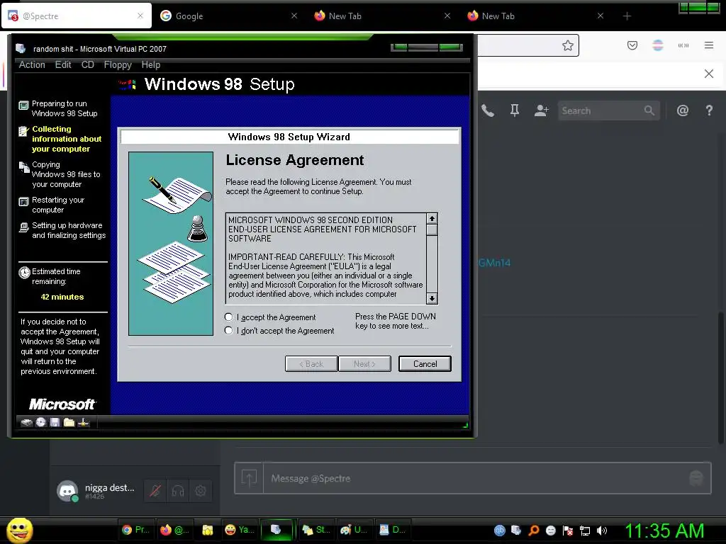Open a new browser tab with plus button
The width and height of the screenshot is (726, 544).
coord(627,16)
